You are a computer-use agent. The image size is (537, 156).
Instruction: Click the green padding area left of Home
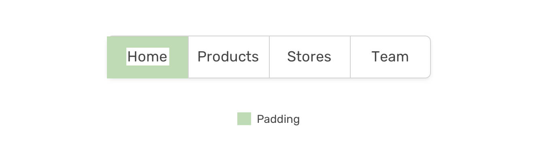pos(117,57)
